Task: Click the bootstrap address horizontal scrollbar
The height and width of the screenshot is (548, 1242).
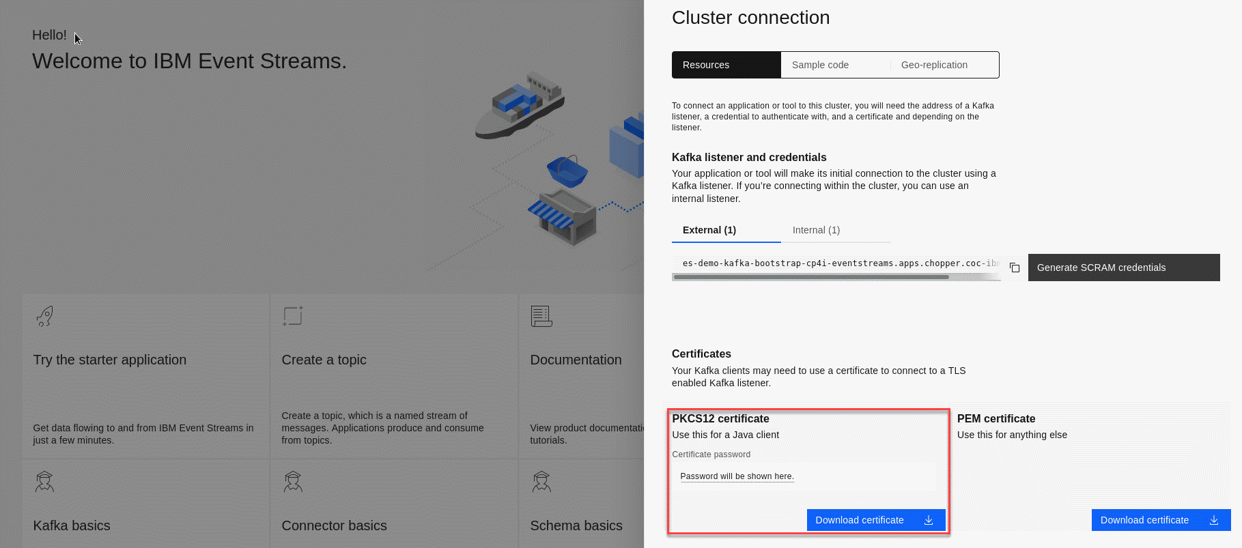Action: click(x=810, y=277)
